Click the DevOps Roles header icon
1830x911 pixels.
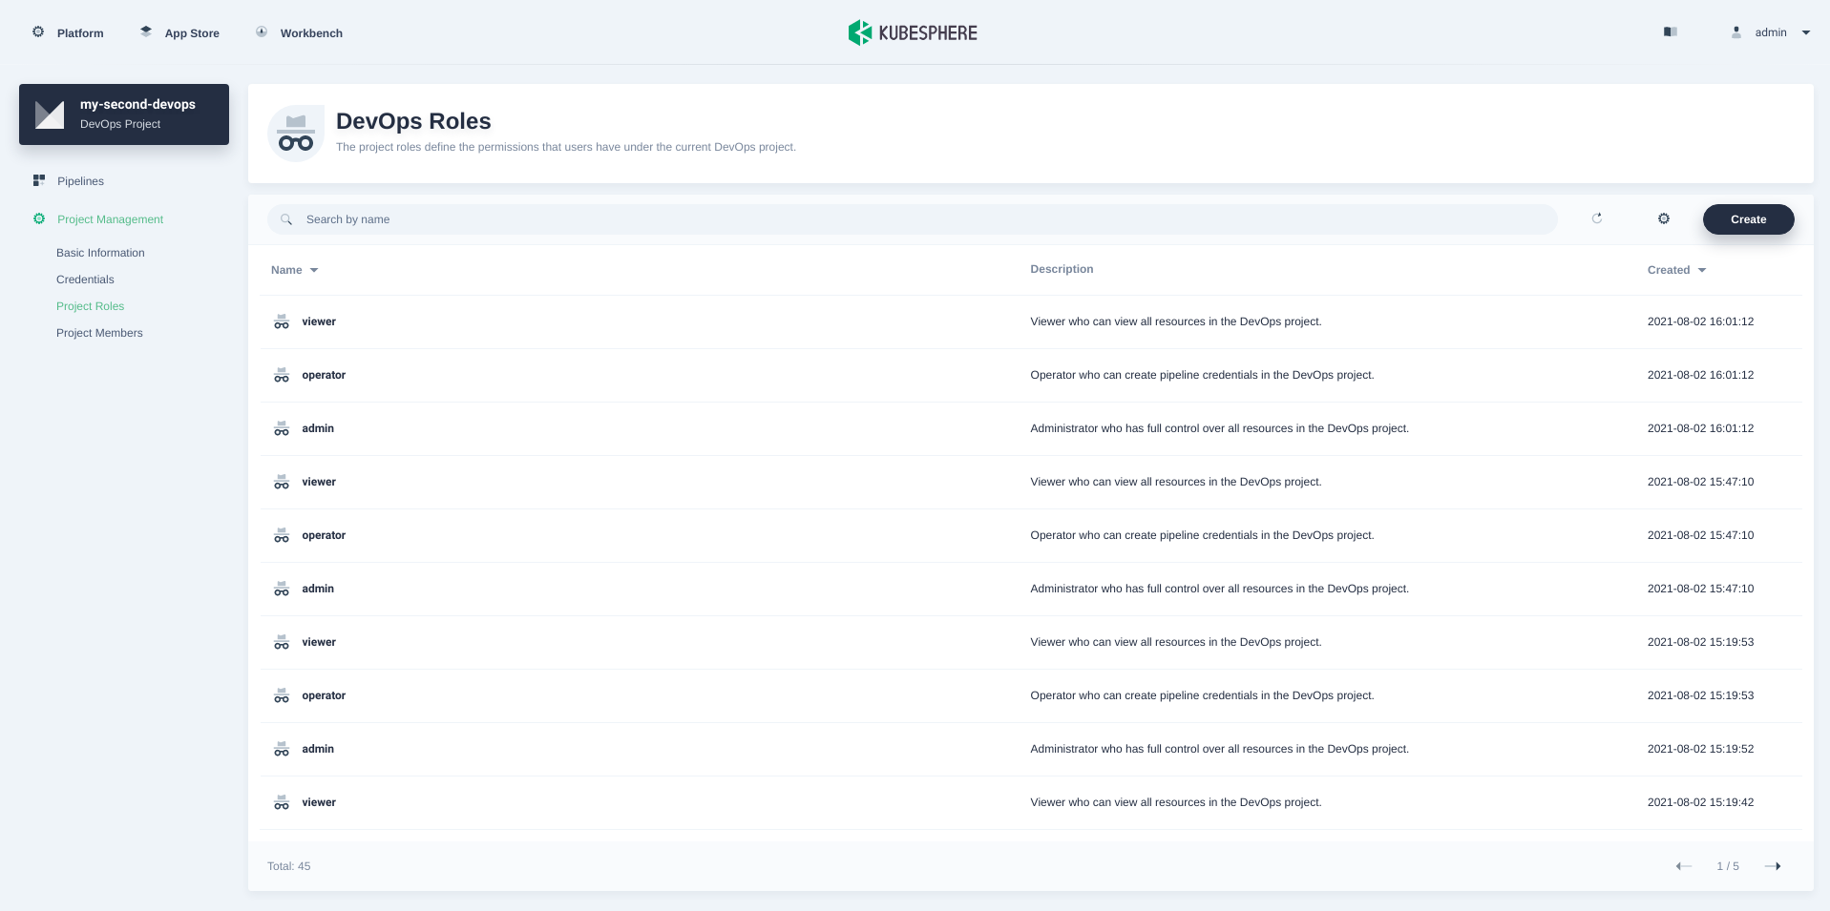click(x=296, y=133)
